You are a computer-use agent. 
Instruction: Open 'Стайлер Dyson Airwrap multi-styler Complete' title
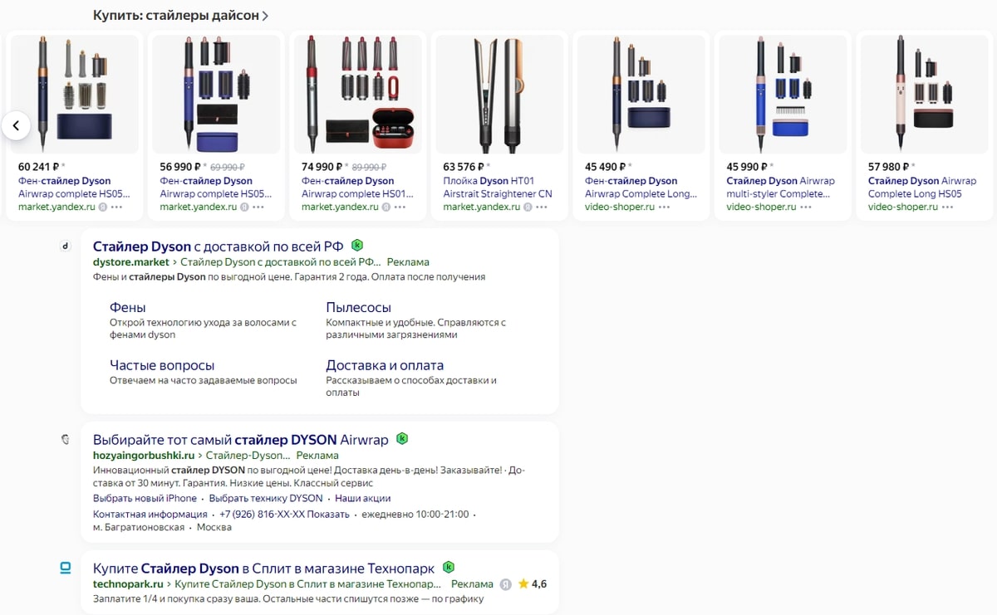(x=780, y=188)
